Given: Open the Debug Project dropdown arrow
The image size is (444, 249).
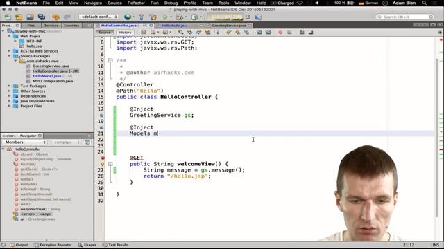Looking at the screenshot, I should pyautogui.click(x=185, y=17).
